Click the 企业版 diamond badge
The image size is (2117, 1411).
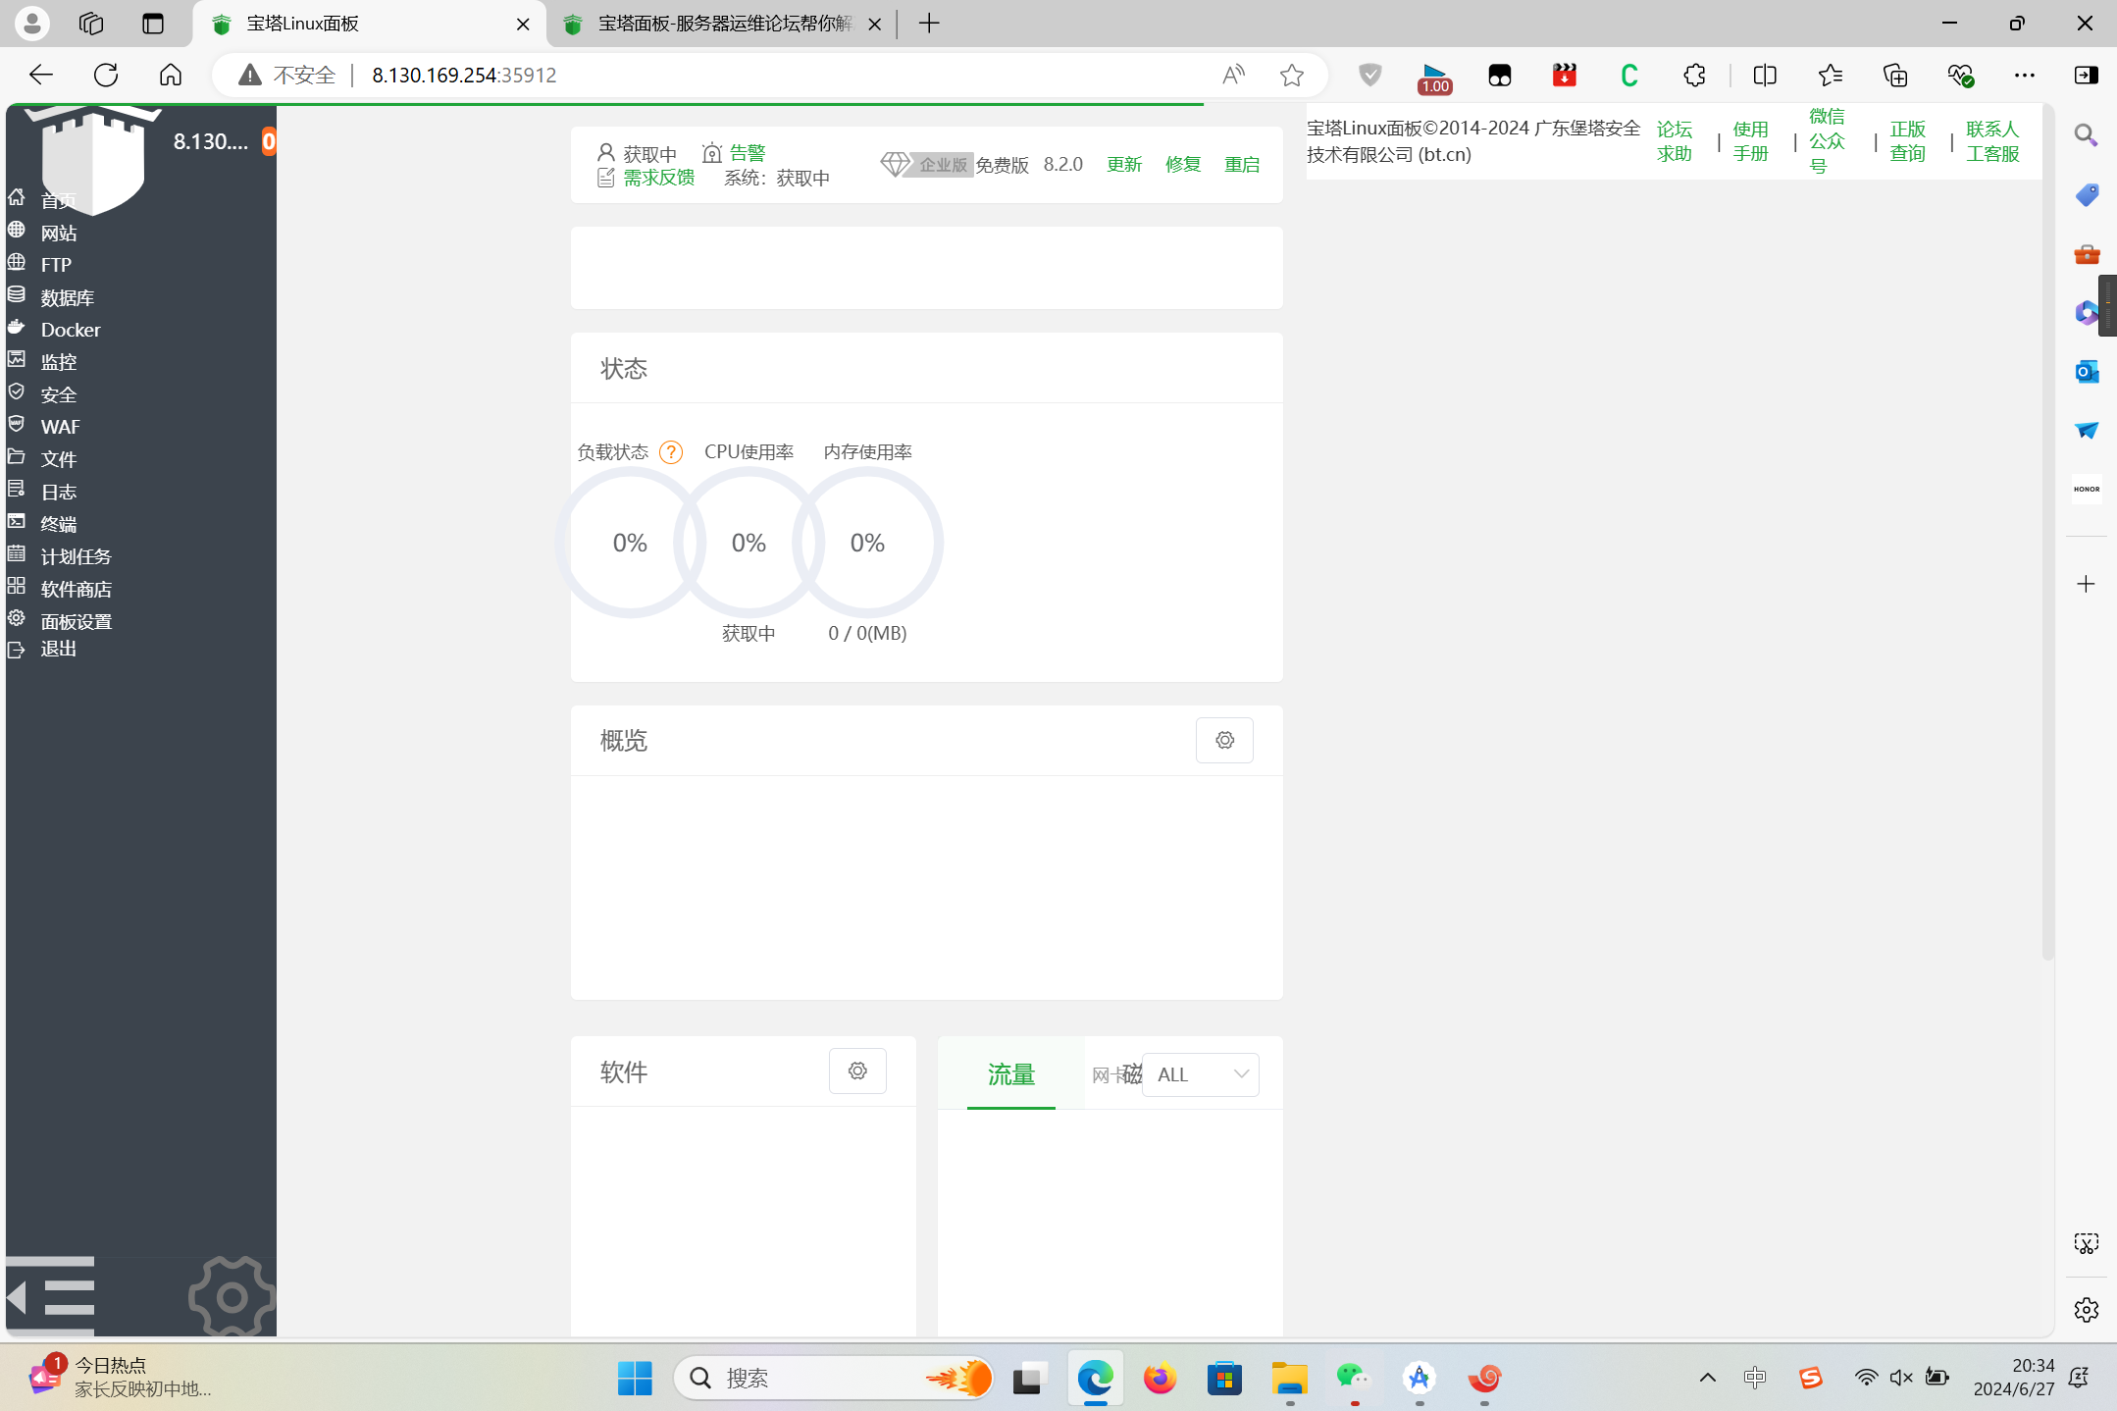point(926,164)
